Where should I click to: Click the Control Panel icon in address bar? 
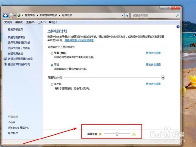(x=19, y=15)
